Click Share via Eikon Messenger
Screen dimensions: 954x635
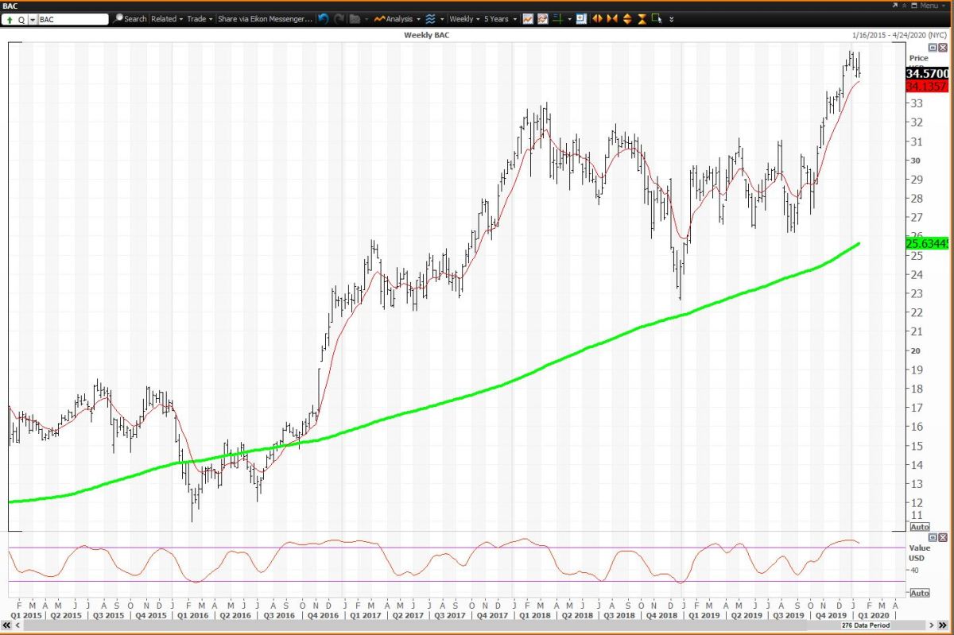pyautogui.click(x=265, y=18)
